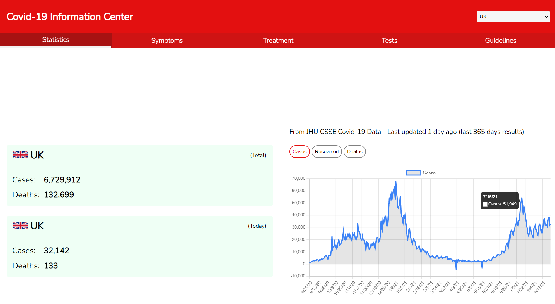
Task: Open the UK country dropdown
Action: (x=513, y=17)
